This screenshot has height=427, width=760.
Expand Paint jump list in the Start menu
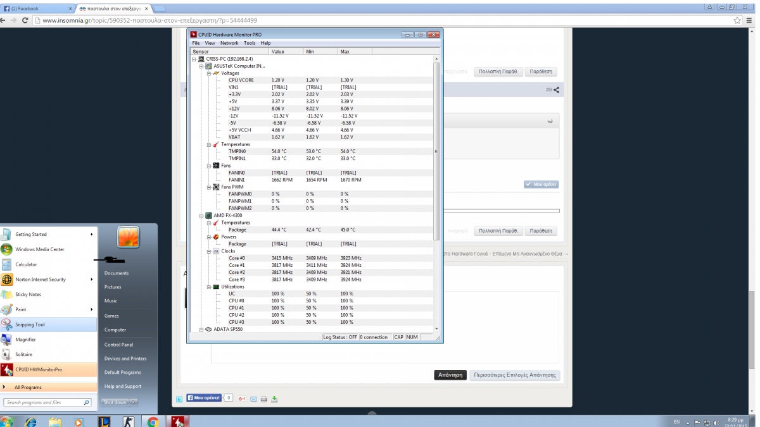point(92,309)
